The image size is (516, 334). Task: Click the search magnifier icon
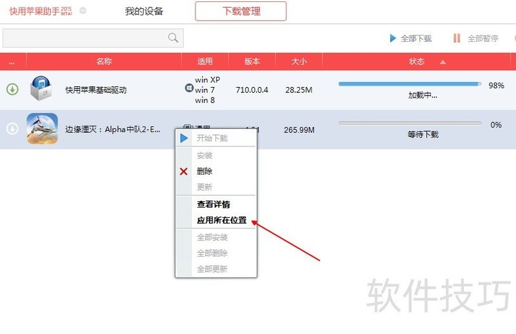point(173,38)
